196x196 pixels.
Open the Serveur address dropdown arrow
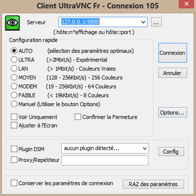[143, 22]
